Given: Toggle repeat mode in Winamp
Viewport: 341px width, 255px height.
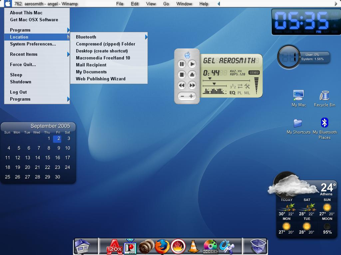Looking at the screenshot, I should [240, 86].
